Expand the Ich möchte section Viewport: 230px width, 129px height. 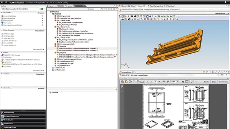point(2,88)
